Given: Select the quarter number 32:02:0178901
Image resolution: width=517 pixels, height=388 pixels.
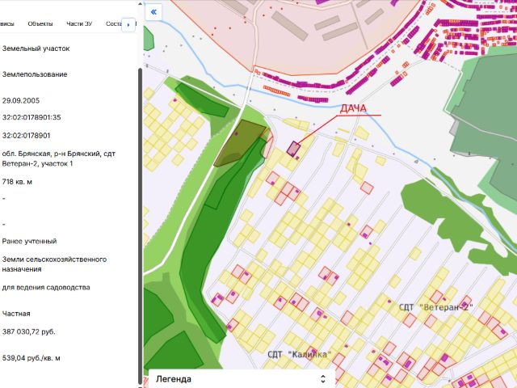Looking at the screenshot, I should click(26, 136).
